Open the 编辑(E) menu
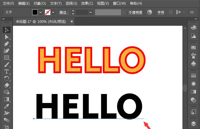 [24, 3]
